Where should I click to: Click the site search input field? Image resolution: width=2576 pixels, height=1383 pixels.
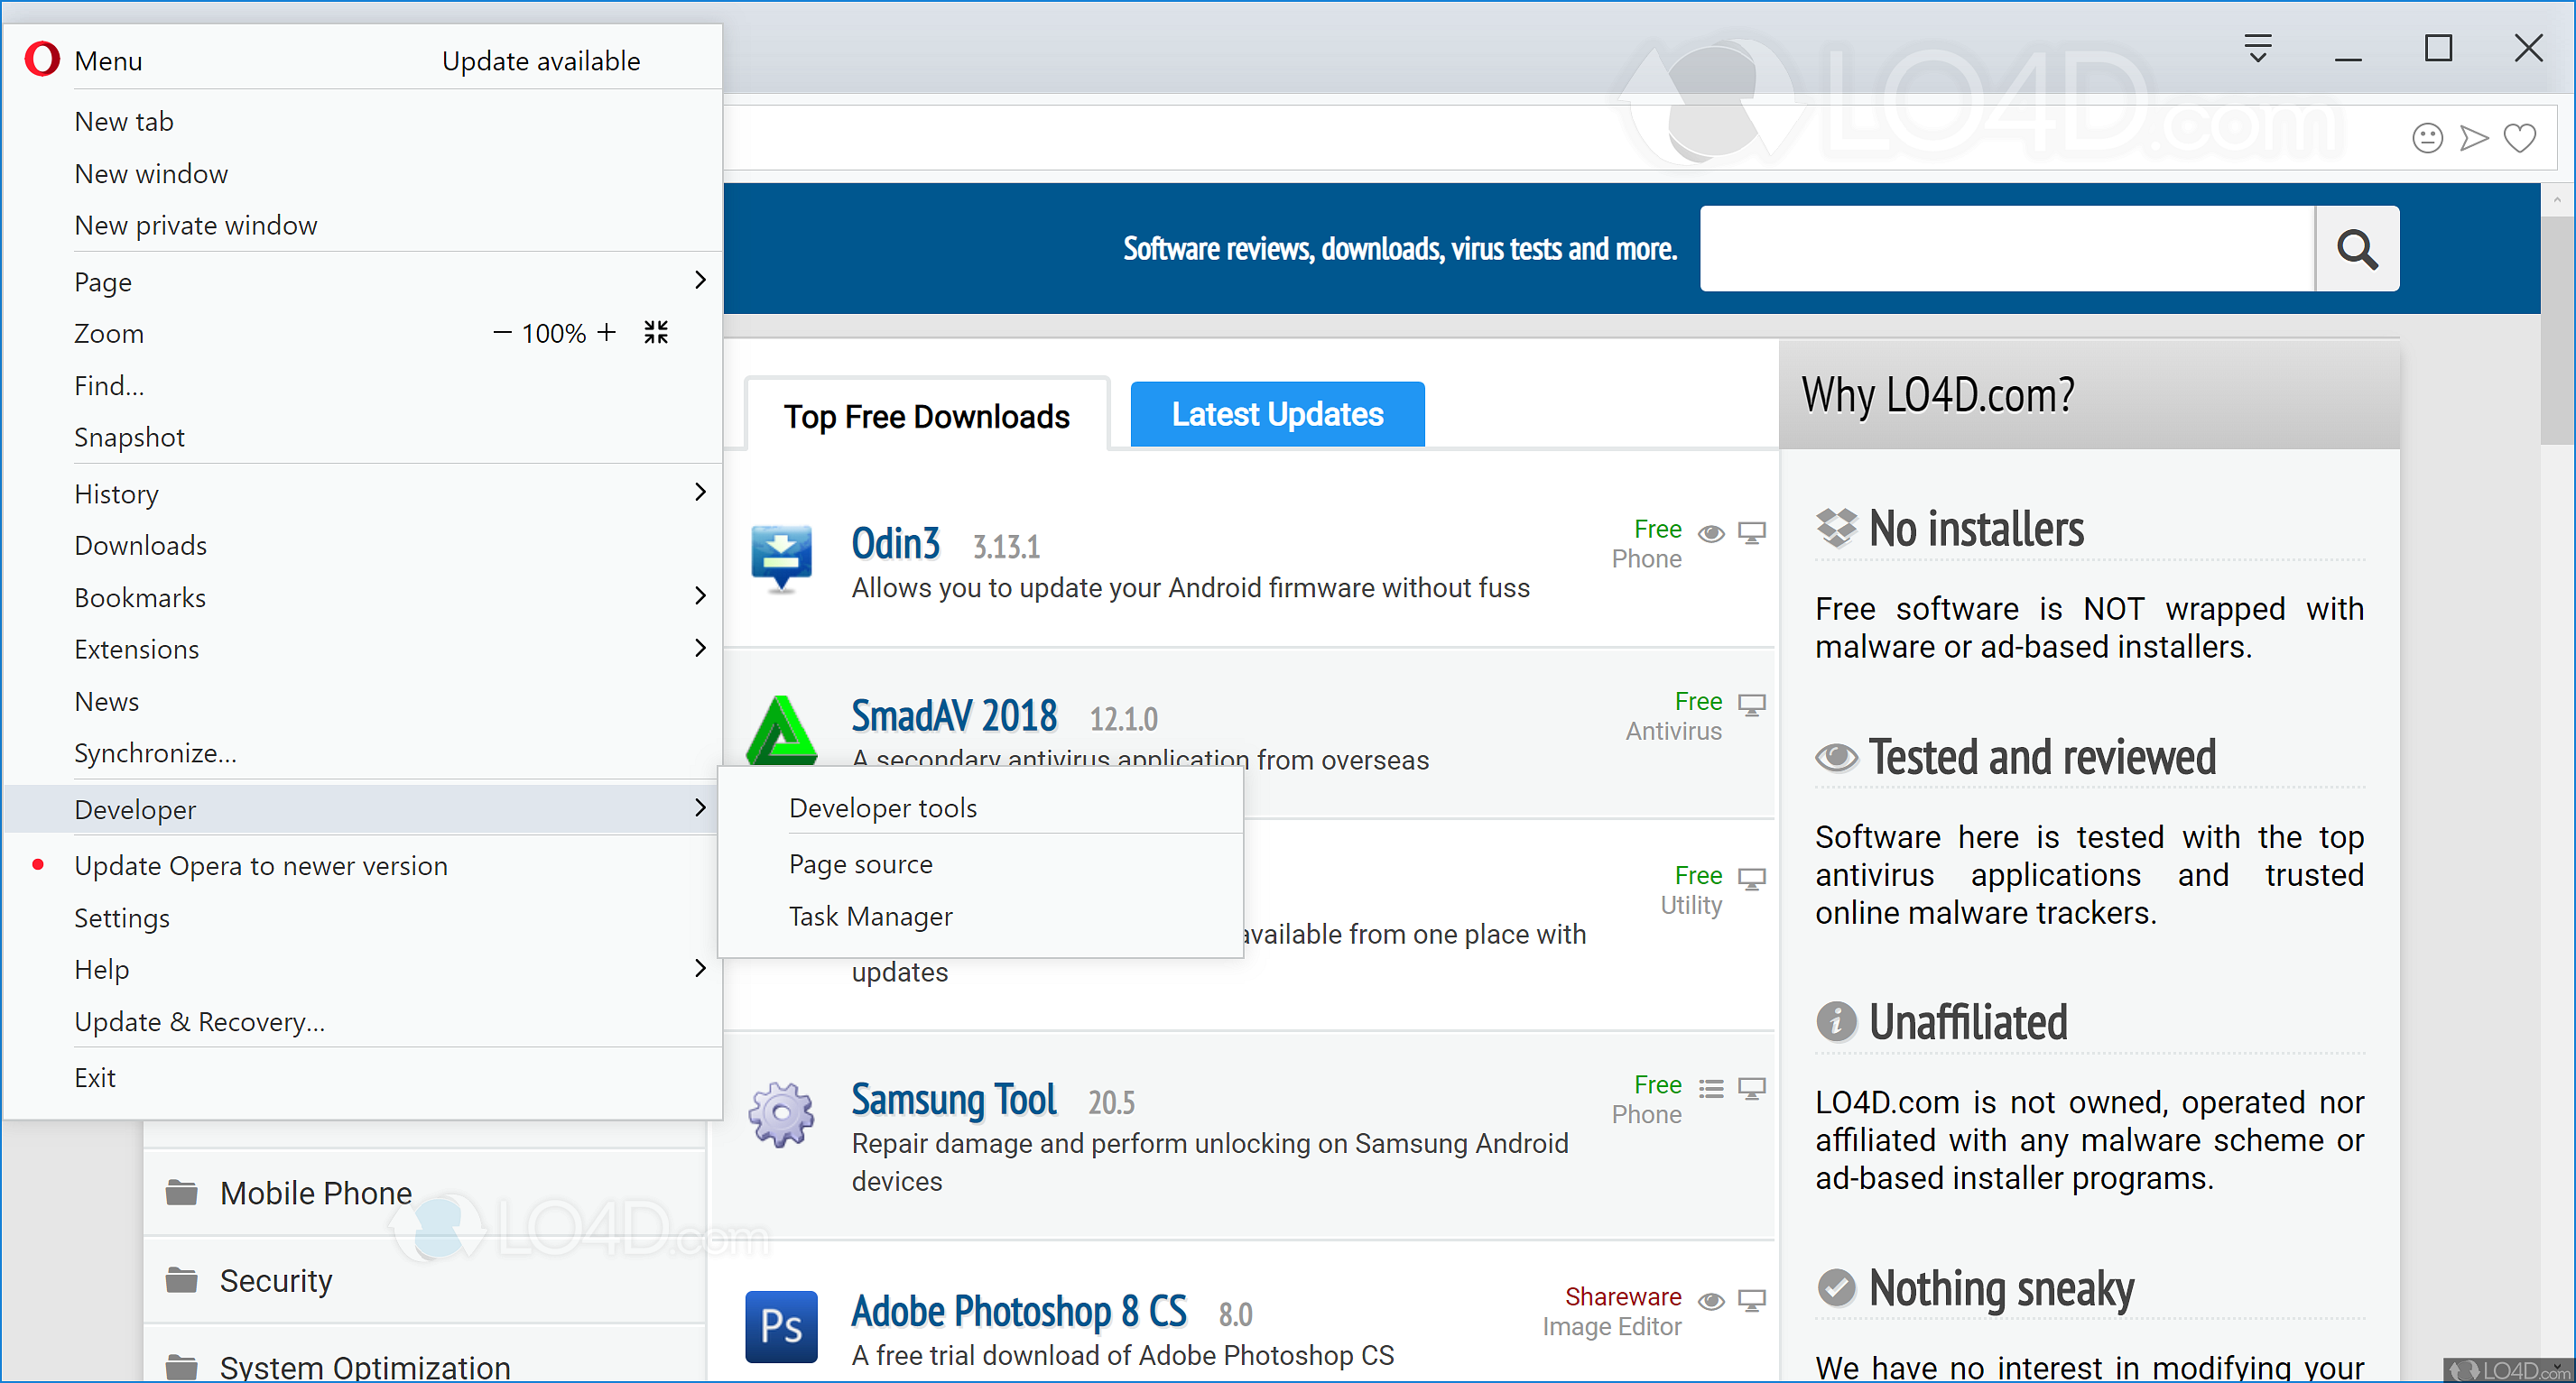(x=2006, y=249)
